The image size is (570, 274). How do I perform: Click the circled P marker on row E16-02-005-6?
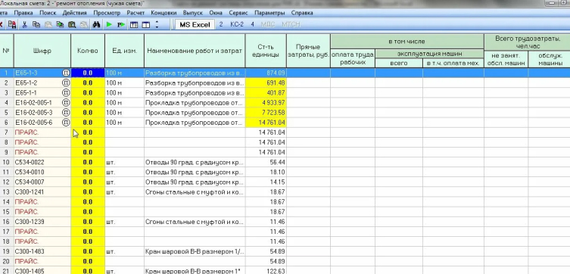pyautogui.click(x=66, y=123)
